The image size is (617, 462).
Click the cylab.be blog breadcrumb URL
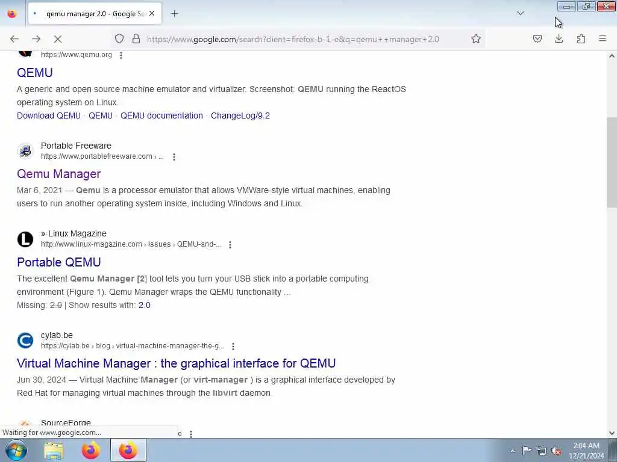pyautogui.click(x=132, y=346)
